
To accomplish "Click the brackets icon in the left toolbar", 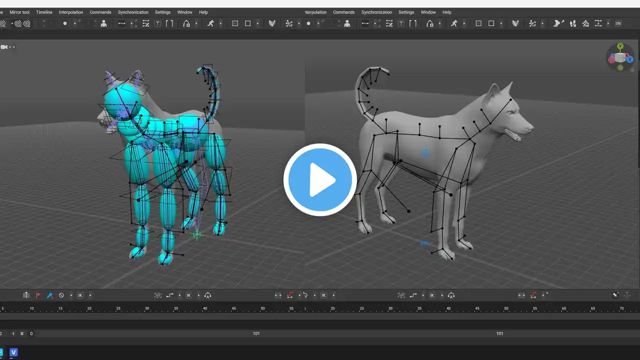I will pyautogui.click(x=169, y=23).
